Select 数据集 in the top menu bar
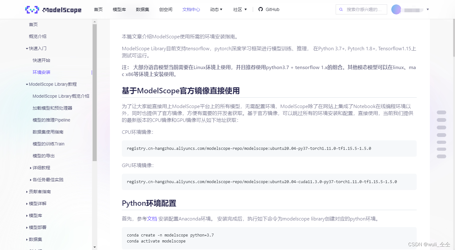This screenshot has height=250, width=455. 142,9
